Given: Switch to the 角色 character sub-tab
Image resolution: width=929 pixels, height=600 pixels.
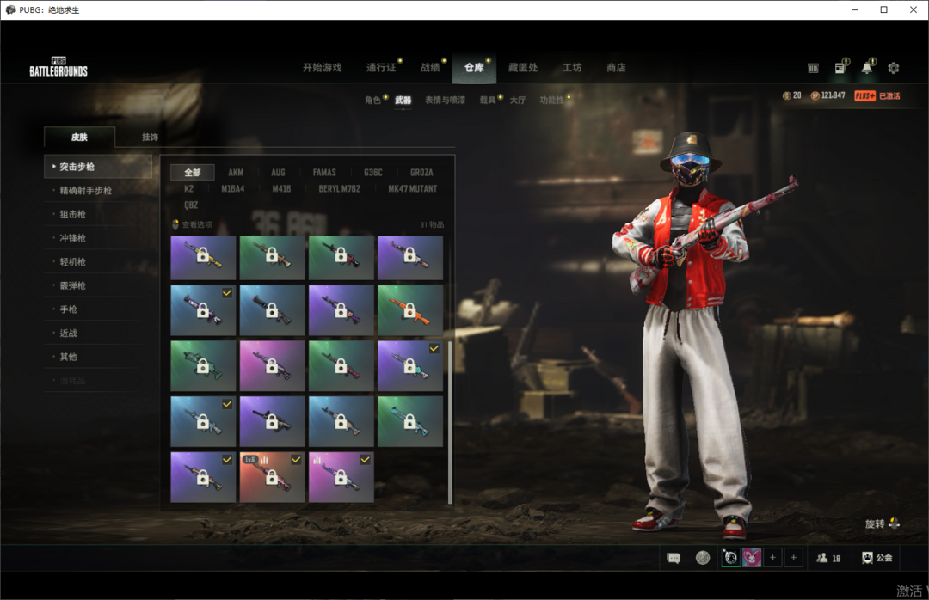Looking at the screenshot, I should (x=372, y=100).
